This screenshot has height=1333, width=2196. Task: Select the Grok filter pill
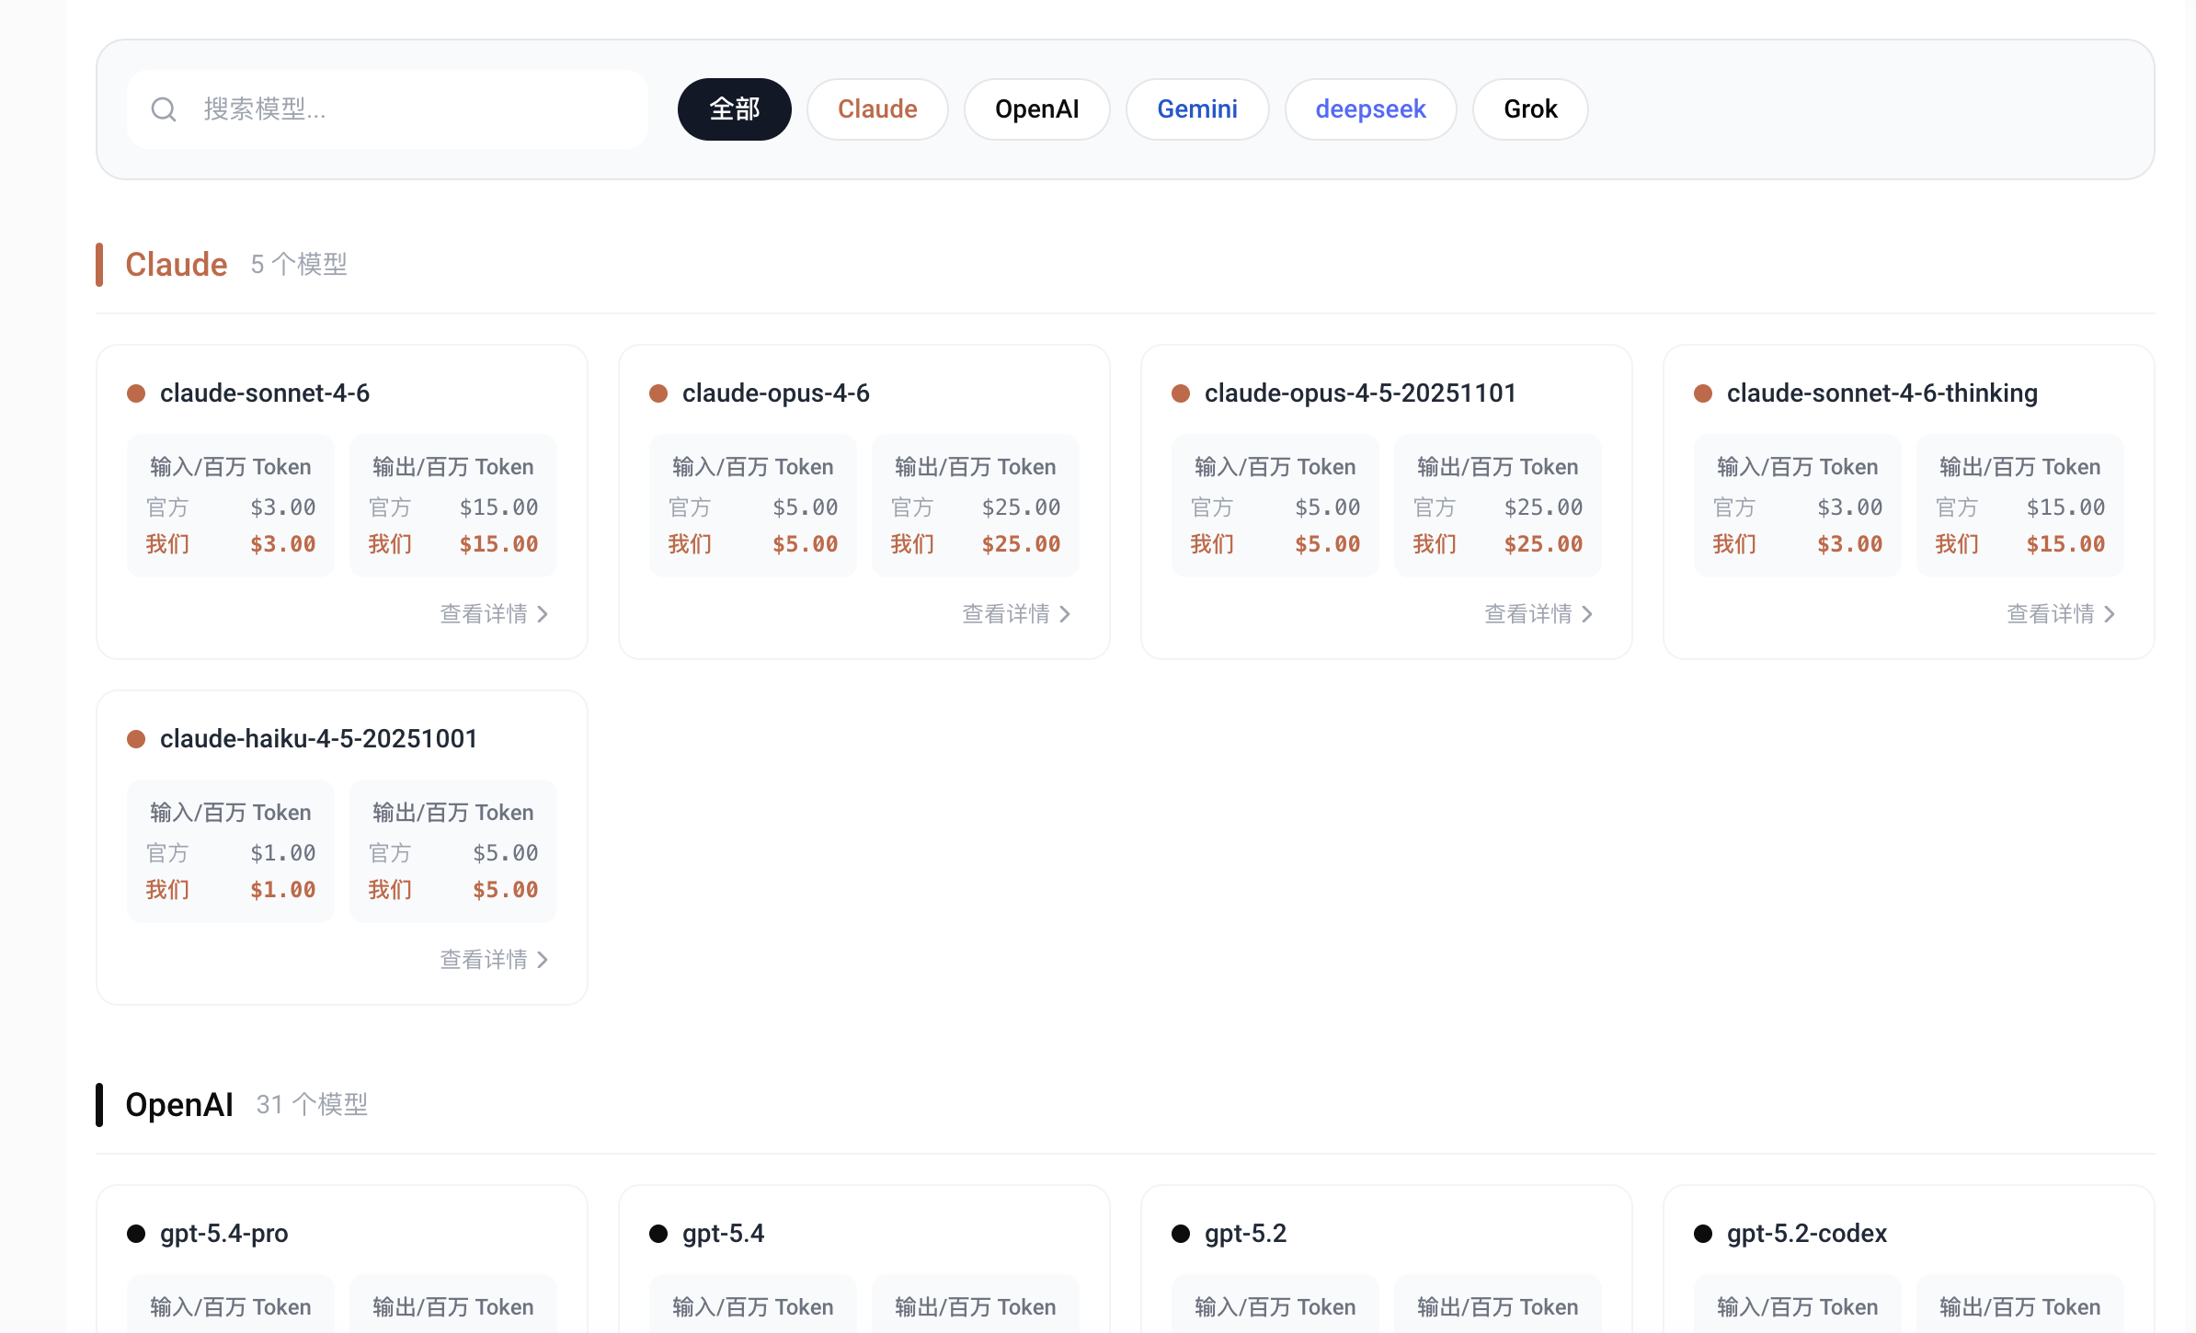[x=1530, y=109]
